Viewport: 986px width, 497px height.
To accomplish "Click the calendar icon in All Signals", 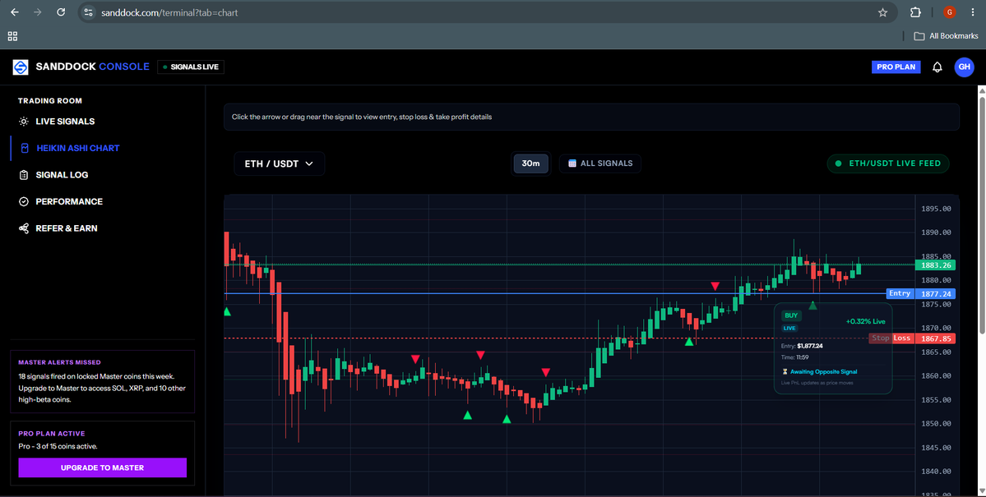I will click(x=572, y=163).
